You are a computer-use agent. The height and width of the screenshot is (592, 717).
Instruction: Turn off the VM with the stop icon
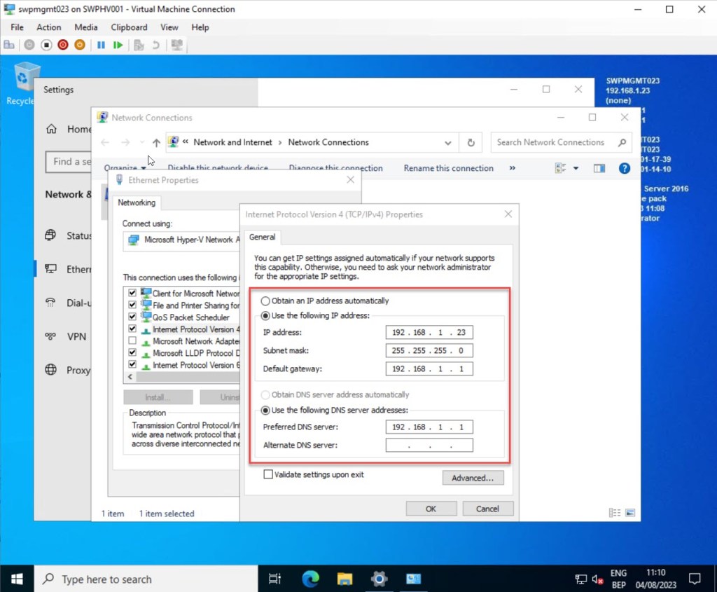tap(46, 45)
